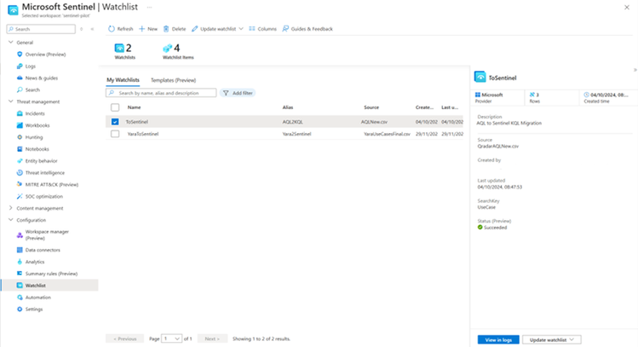Focus the watchlist name search field
Image resolution: width=638 pixels, height=347 pixels.
click(161, 93)
